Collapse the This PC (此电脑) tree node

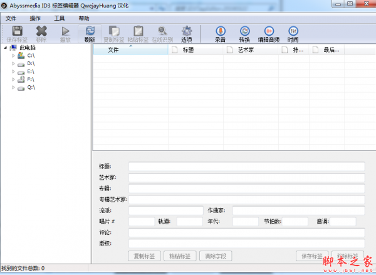(5, 48)
